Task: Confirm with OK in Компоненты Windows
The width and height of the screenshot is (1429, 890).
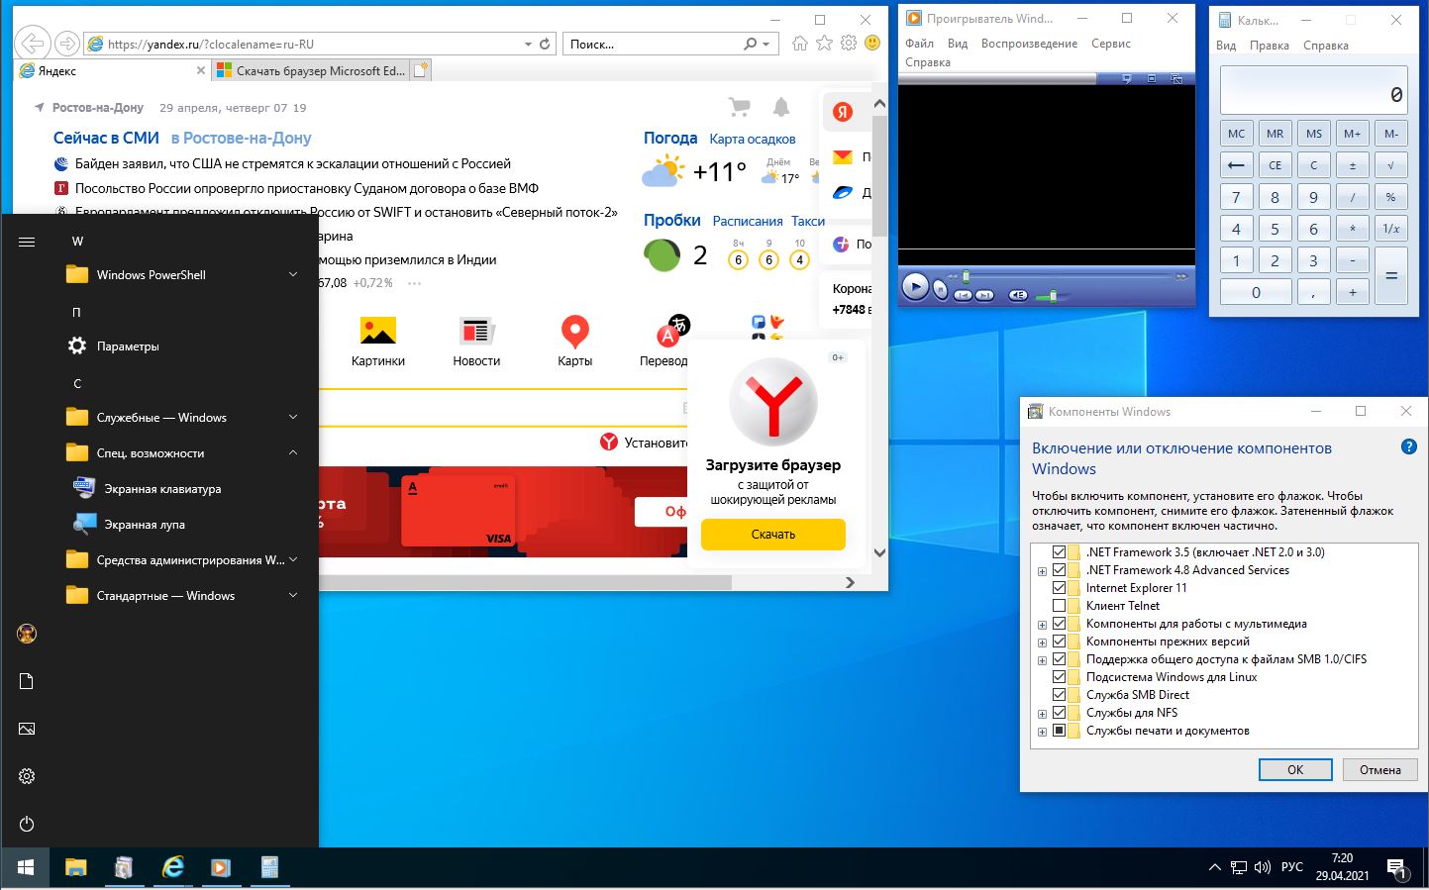Action: (1295, 769)
